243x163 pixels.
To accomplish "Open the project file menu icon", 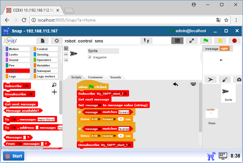I will tap(43, 41).
